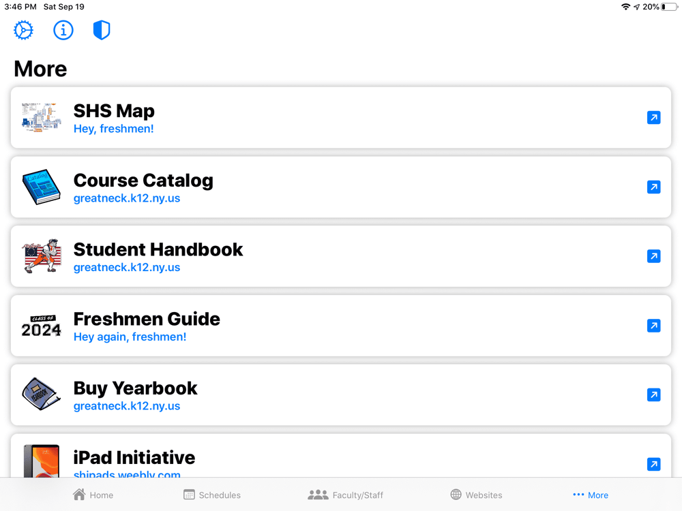Open the Student Handbook title
682x511 pixels.
[158, 249]
